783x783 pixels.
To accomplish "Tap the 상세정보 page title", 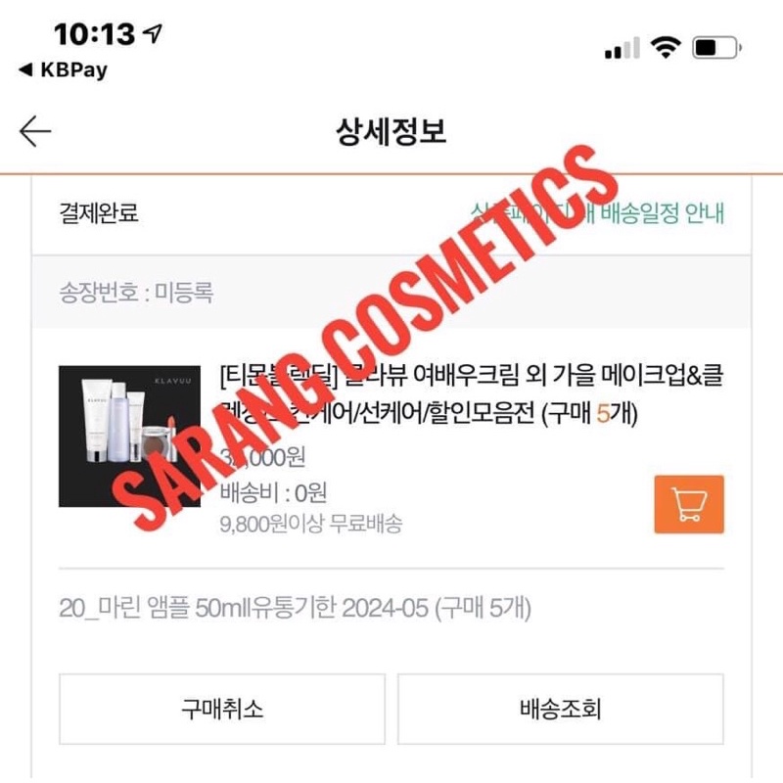I will click(x=391, y=131).
